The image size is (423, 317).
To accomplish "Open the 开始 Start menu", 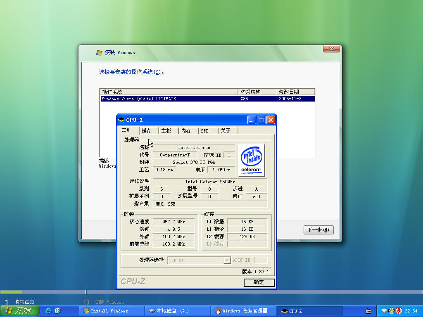I will pyautogui.click(x=19, y=311).
